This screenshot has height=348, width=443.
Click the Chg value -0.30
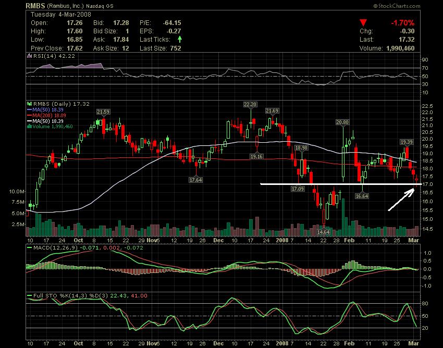tap(407, 31)
